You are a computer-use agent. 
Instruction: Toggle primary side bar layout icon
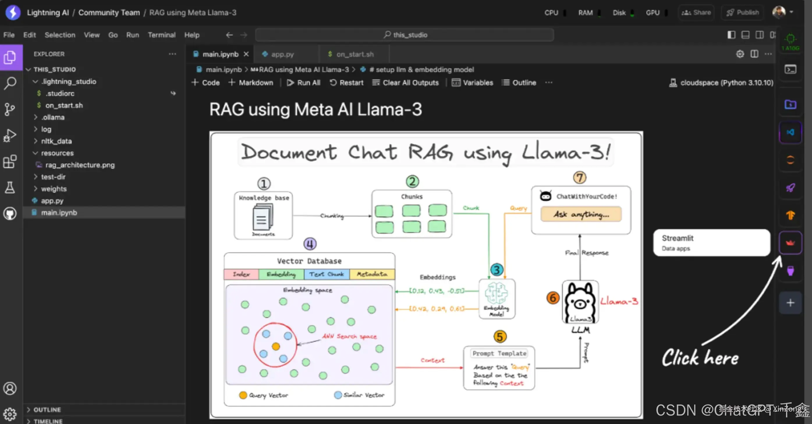731,35
